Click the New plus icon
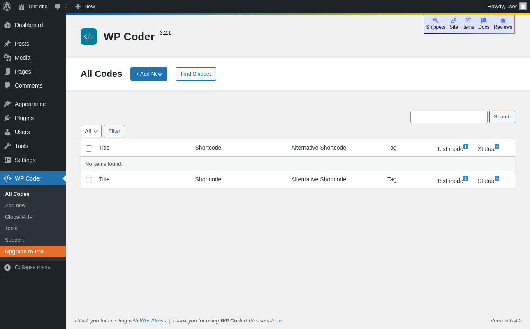Screen dimensions: 530x329 [x=78, y=7]
